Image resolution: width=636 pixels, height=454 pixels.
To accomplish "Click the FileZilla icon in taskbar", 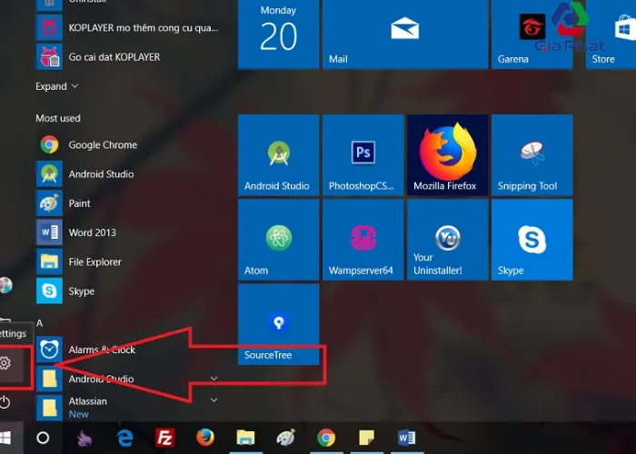I will coord(164,438).
